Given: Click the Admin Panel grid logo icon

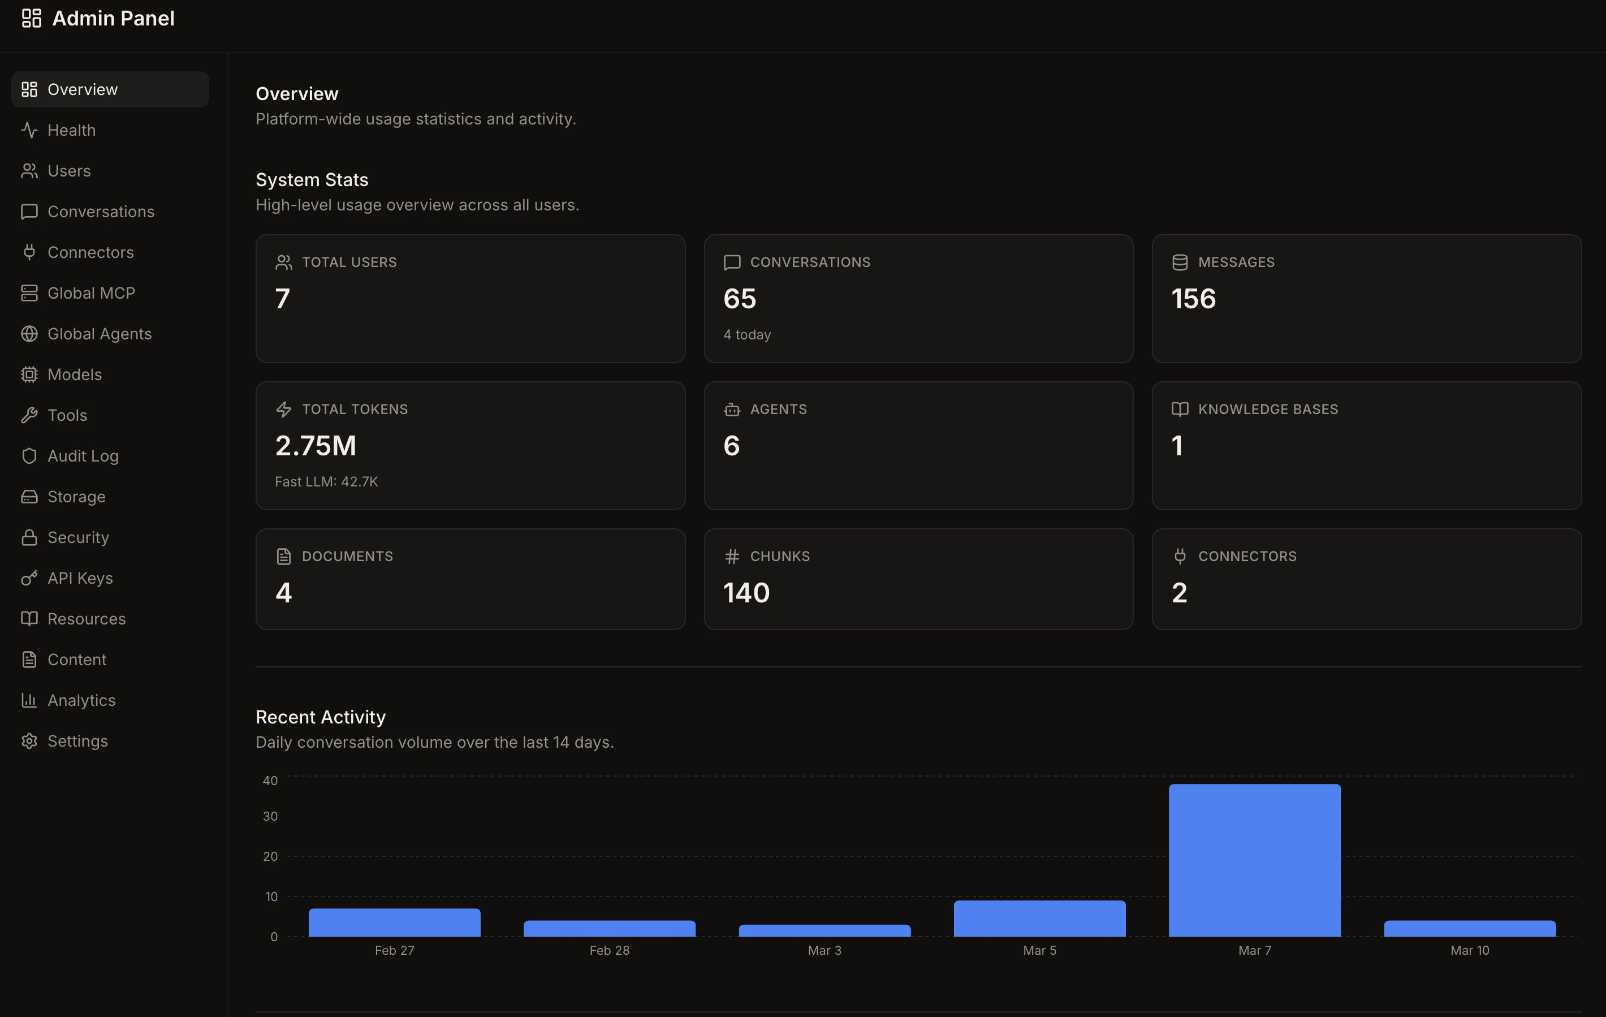Looking at the screenshot, I should pos(31,18).
